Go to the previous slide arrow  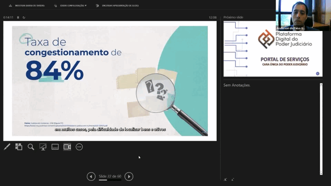point(91,177)
